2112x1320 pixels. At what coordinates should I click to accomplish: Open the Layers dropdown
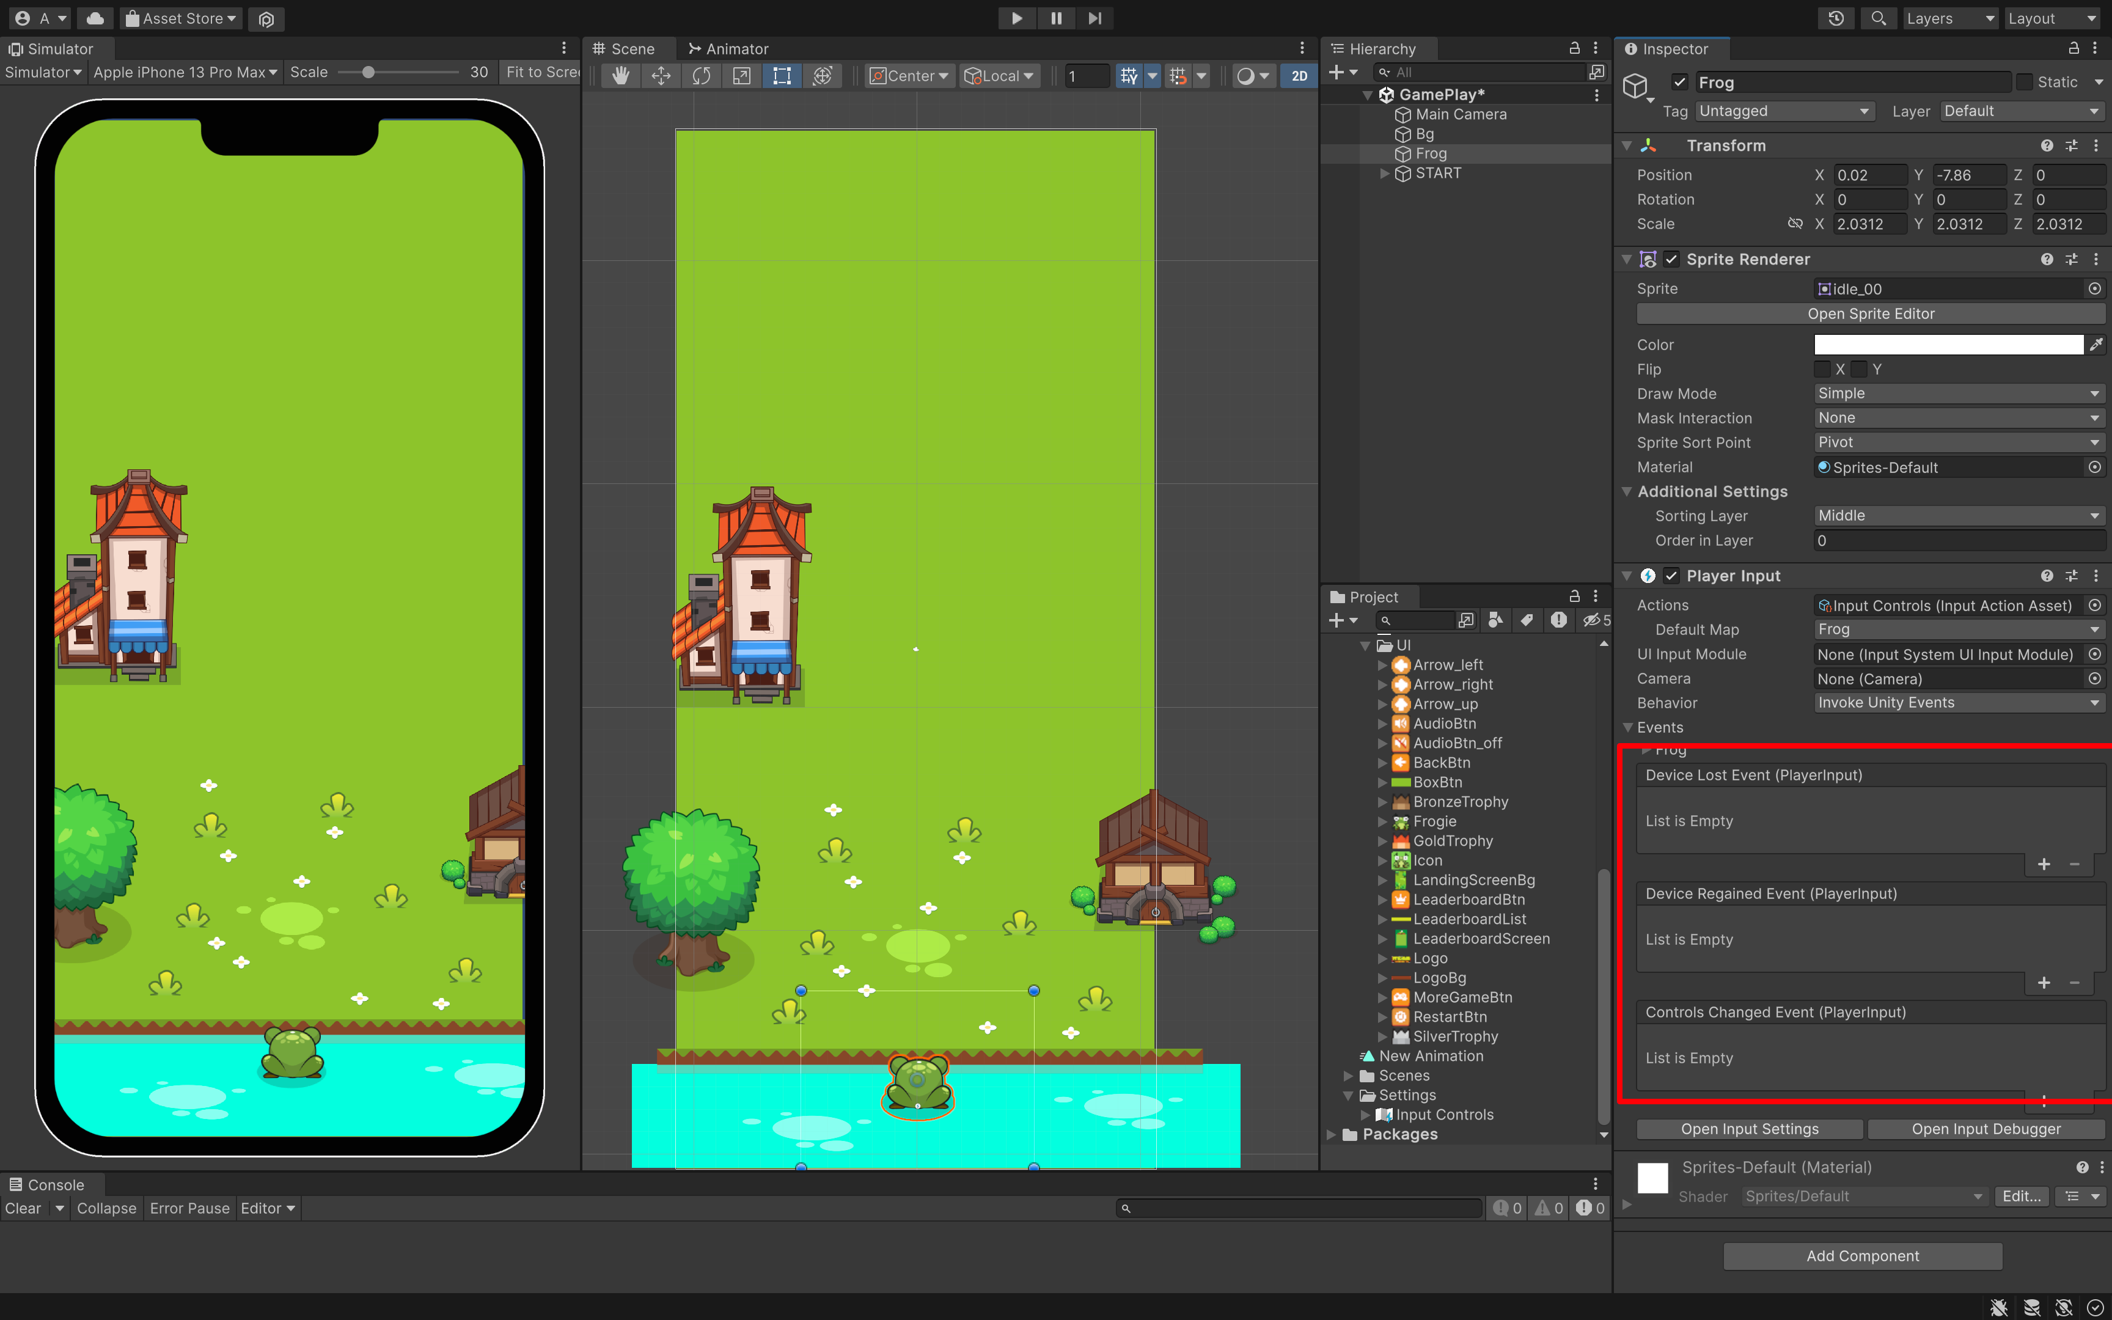(1949, 18)
